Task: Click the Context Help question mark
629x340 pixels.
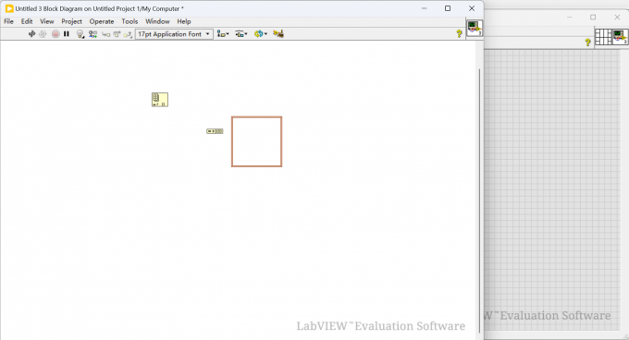Action: (459, 34)
